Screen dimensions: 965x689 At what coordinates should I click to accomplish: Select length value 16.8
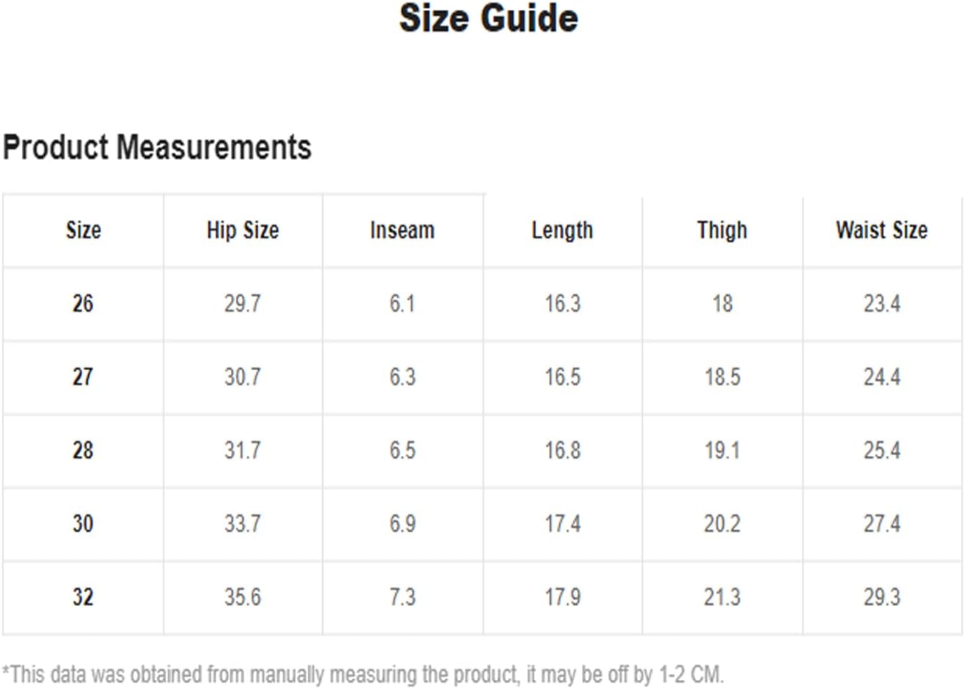(563, 450)
